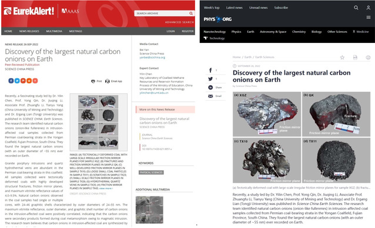Select Biology category on Phys.org
This screenshot has width=375, height=228.
click(317, 32)
